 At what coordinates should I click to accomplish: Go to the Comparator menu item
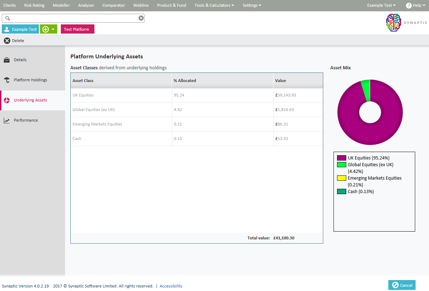click(x=114, y=5)
